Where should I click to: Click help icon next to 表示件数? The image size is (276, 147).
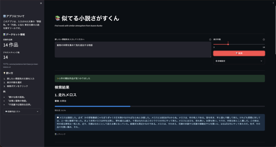pos(264,40)
